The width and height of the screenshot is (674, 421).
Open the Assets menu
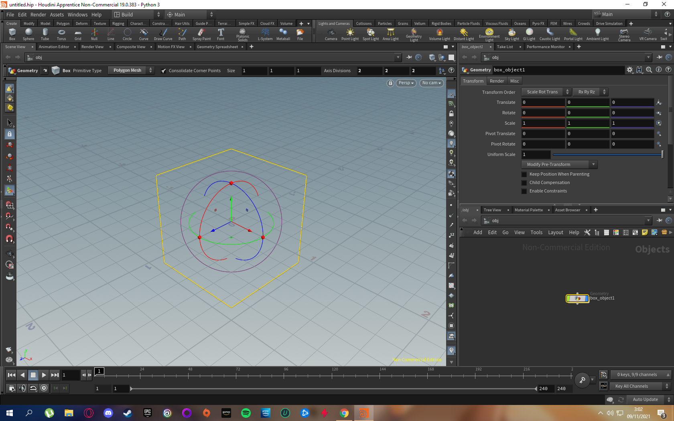tap(57, 15)
